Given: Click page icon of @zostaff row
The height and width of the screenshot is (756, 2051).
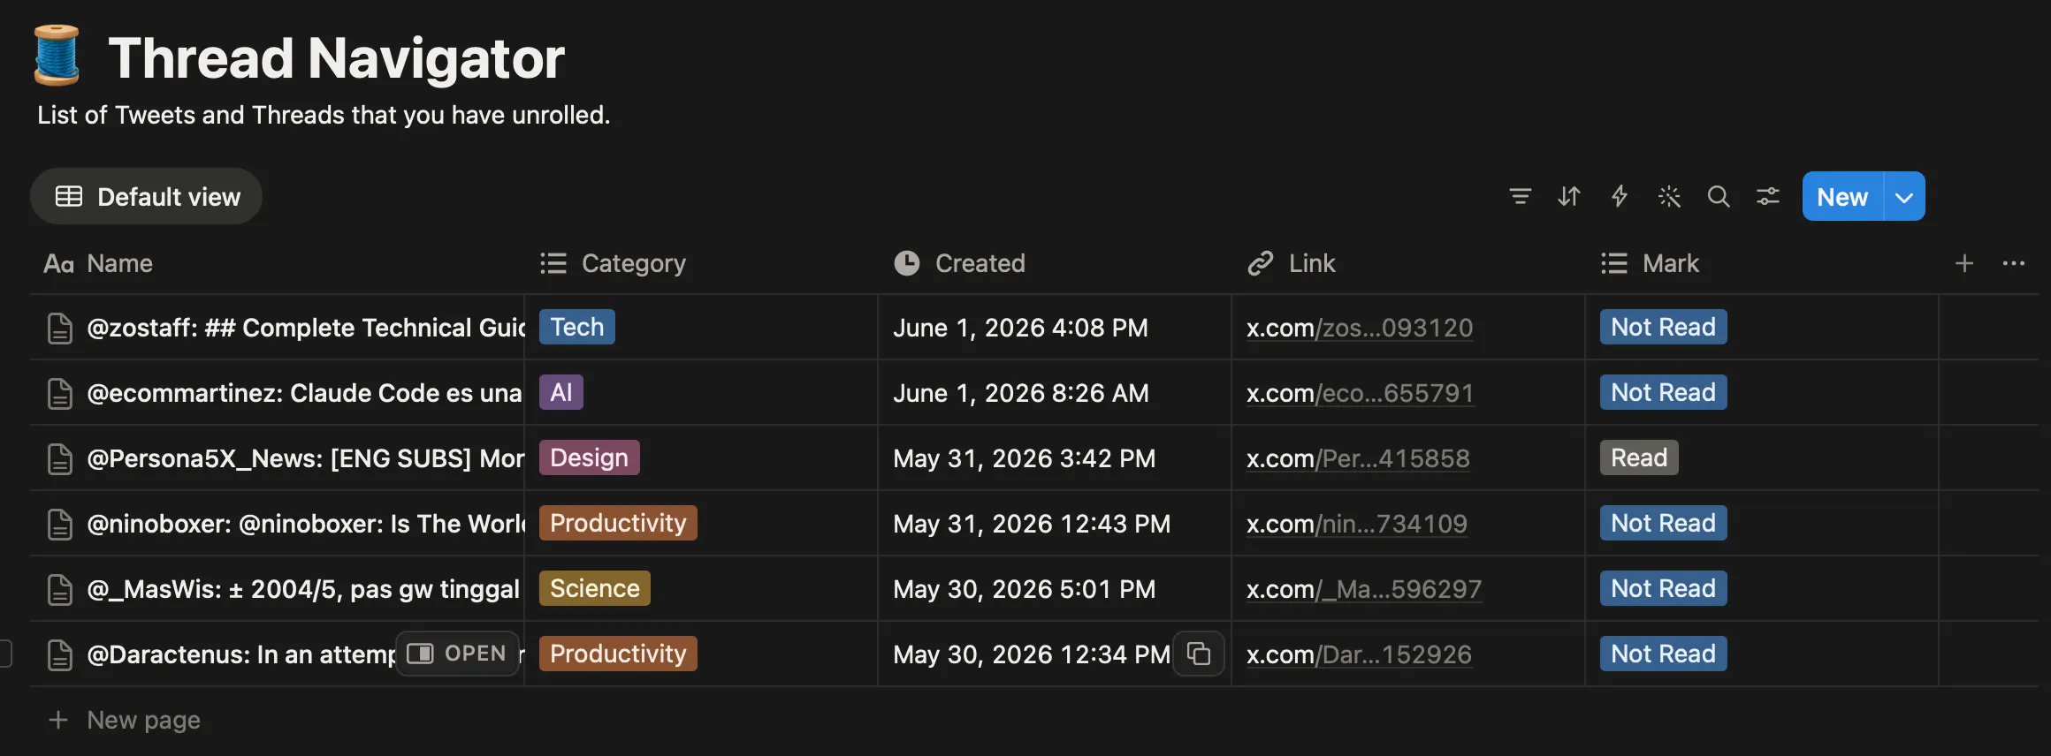Looking at the screenshot, I should [x=59, y=328].
